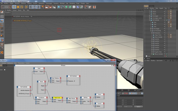
Task: Select the Rotate tool in the toolbar
Action: [x=22, y=7]
